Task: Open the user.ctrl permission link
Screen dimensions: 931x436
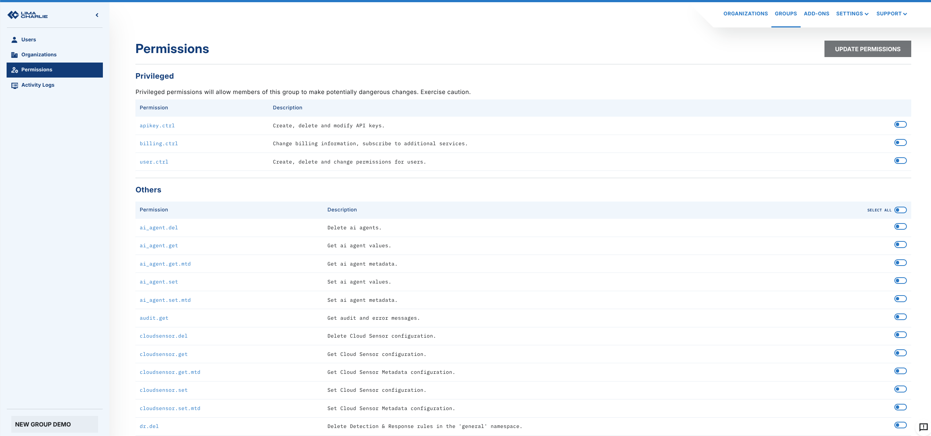Action: coord(154,162)
